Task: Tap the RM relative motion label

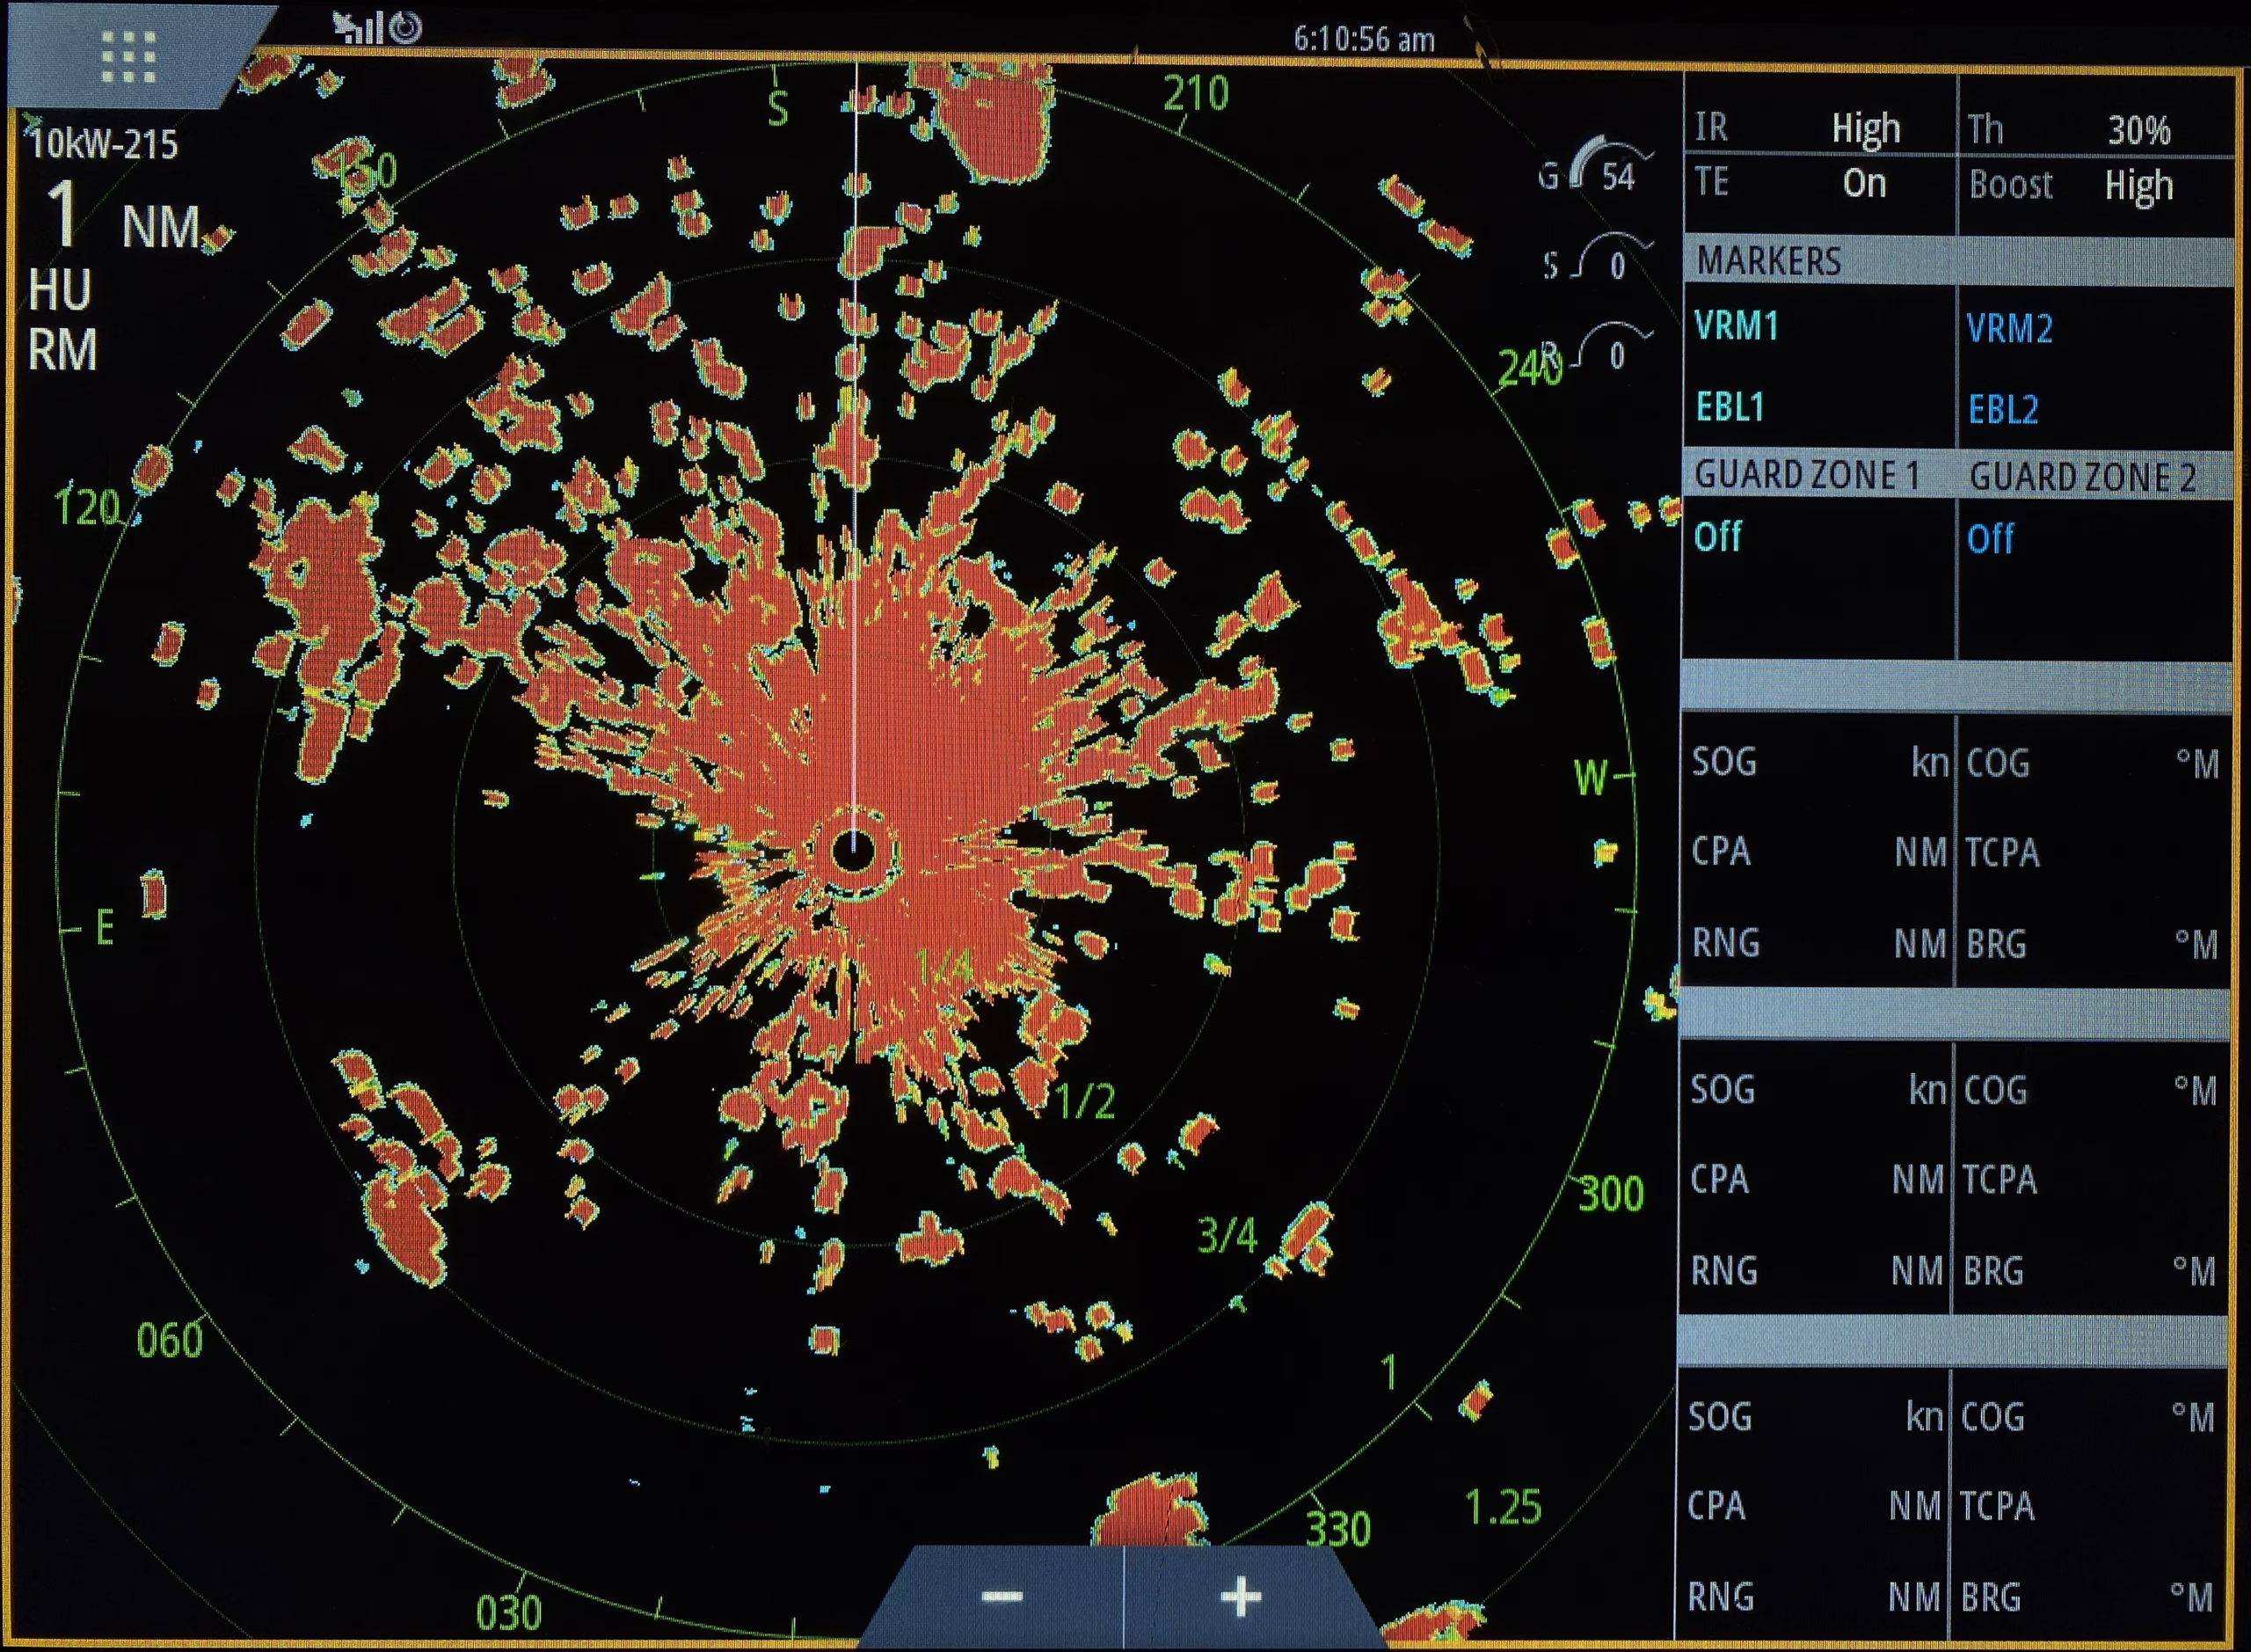Action: (62, 350)
